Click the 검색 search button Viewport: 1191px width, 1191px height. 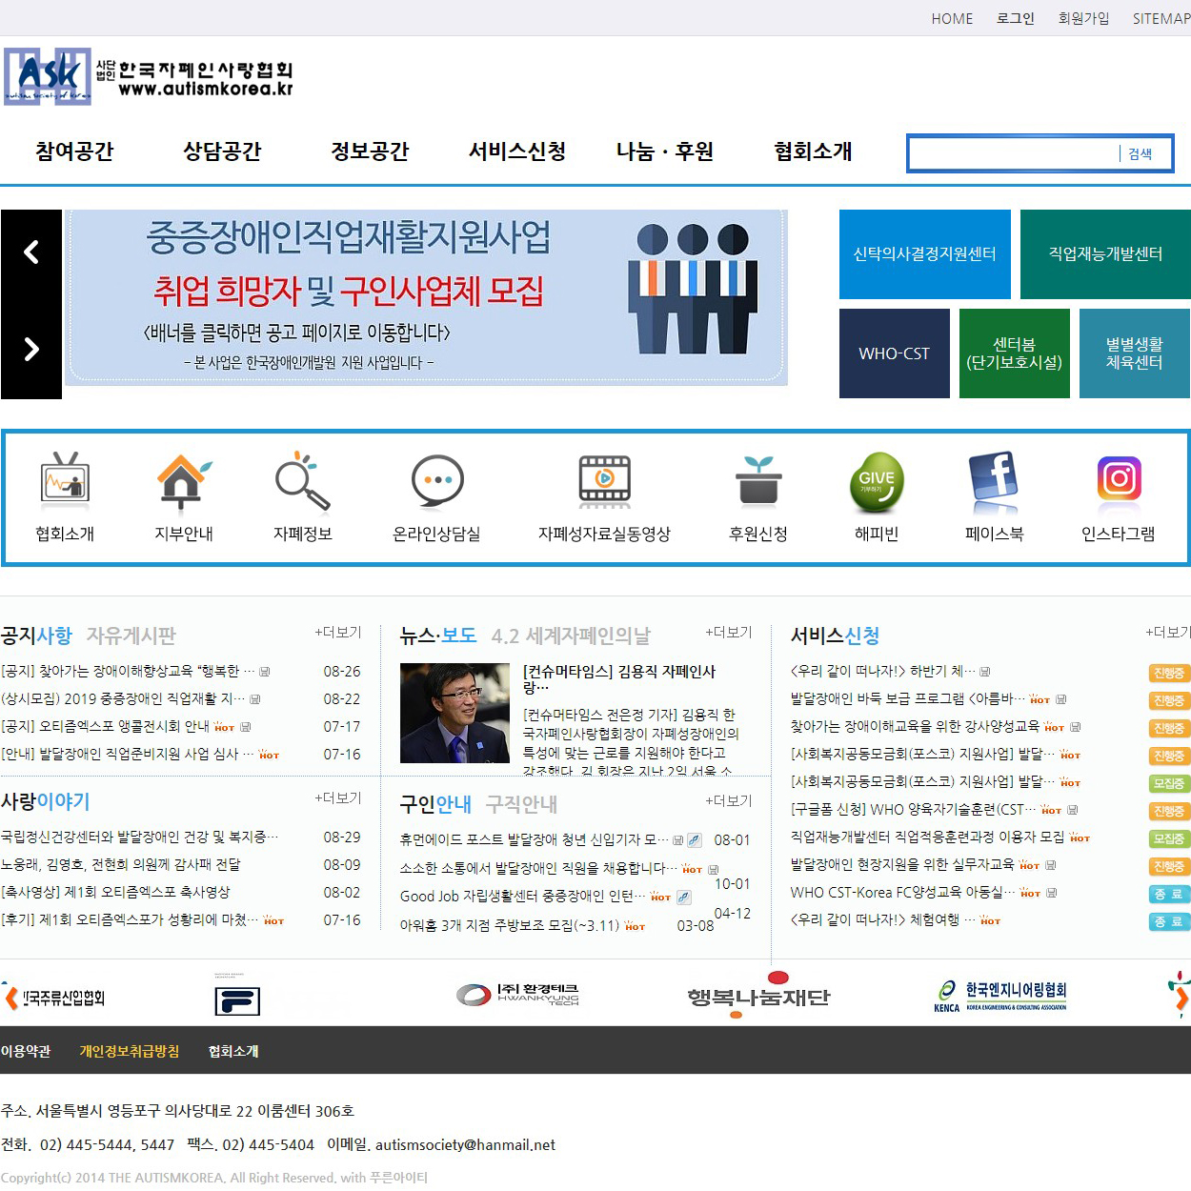point(1140,154)
